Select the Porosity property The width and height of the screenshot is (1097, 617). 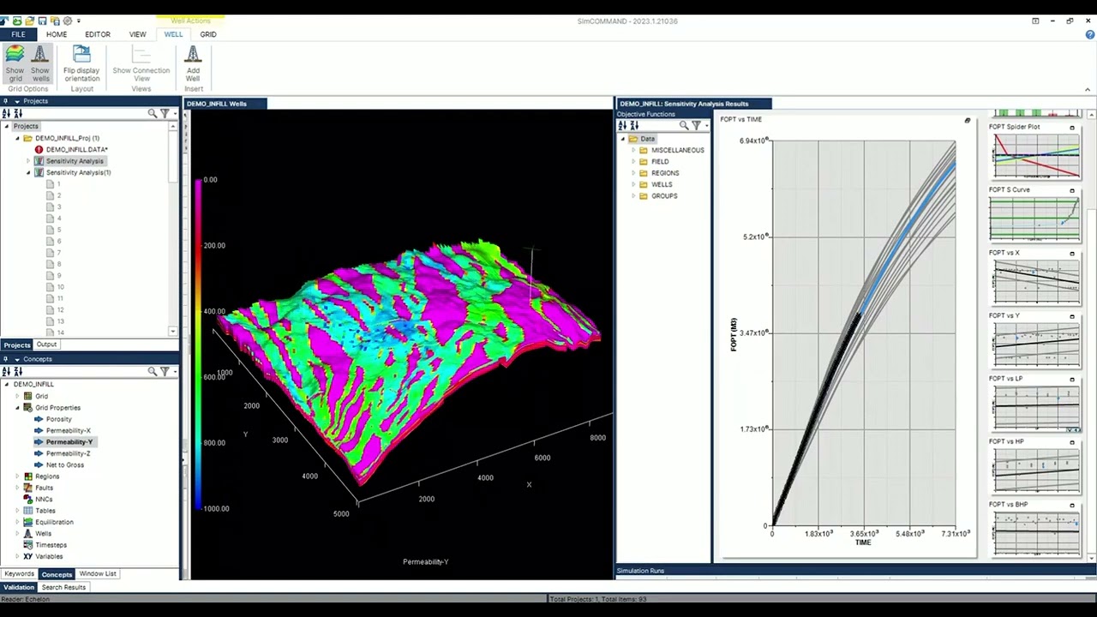[x=58, y=419]
